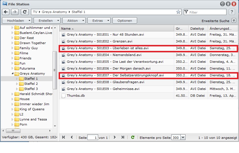Click the File Station title icon
Screen dimensions: 239x153
coord(5,3)
